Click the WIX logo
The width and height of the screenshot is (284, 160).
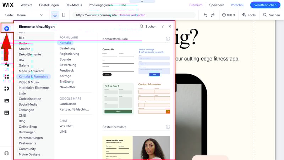point(8,5)
